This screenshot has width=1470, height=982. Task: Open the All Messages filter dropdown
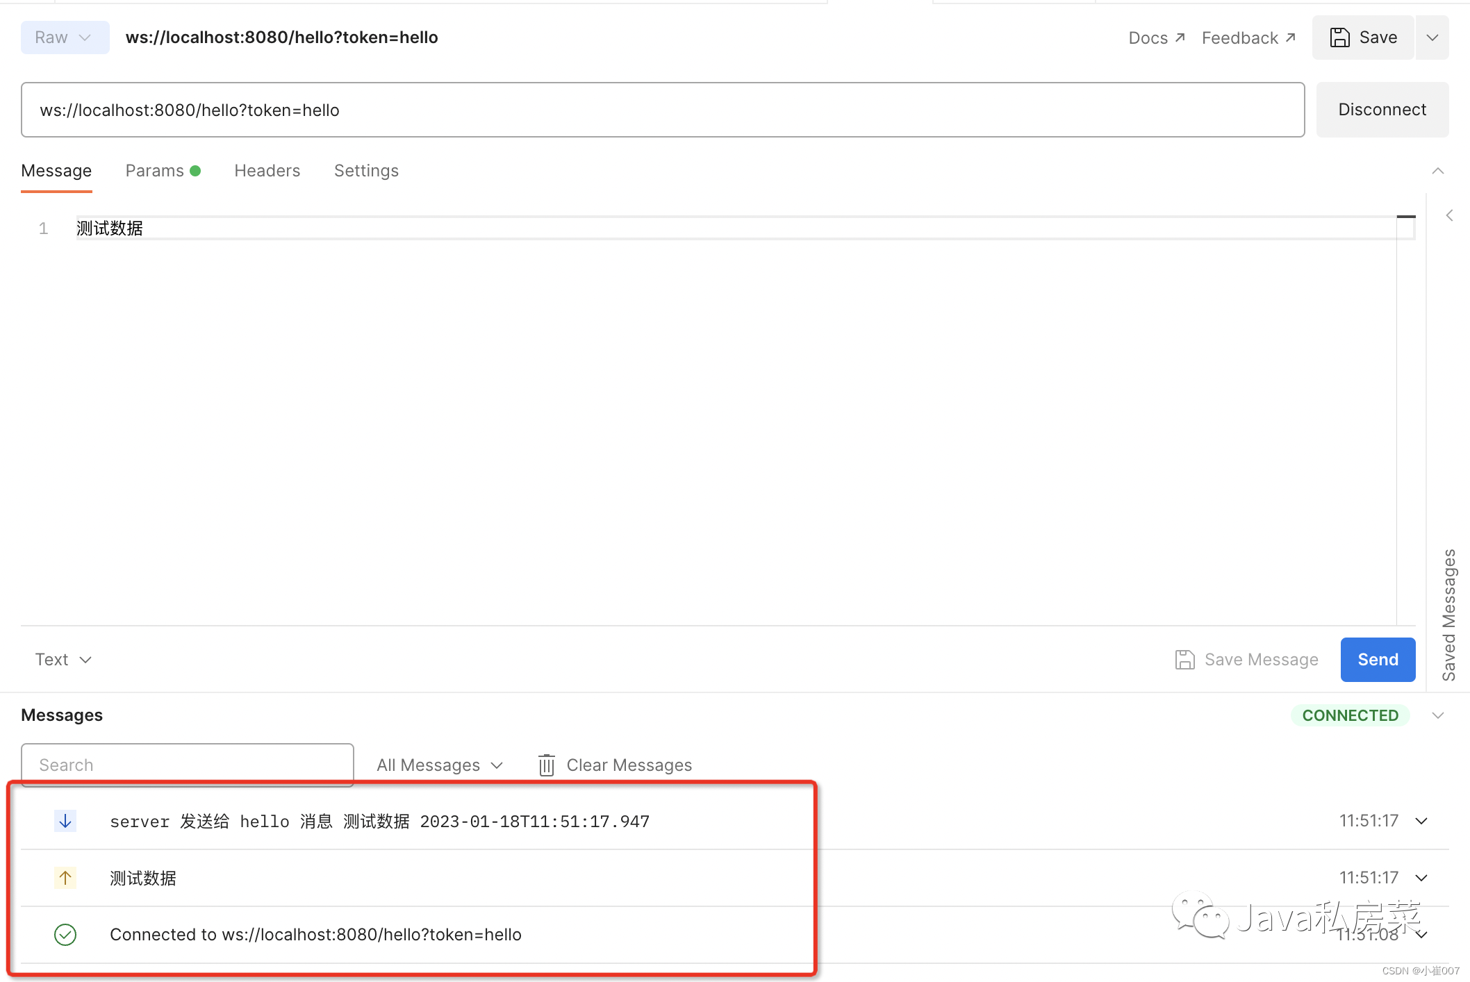(439, 765)
